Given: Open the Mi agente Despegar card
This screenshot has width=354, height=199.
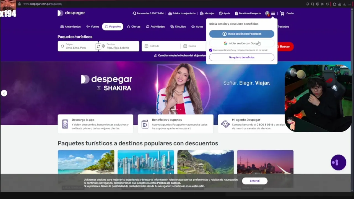Looking at the screenshot, I should pyautogui.click(x=251, y=124).
